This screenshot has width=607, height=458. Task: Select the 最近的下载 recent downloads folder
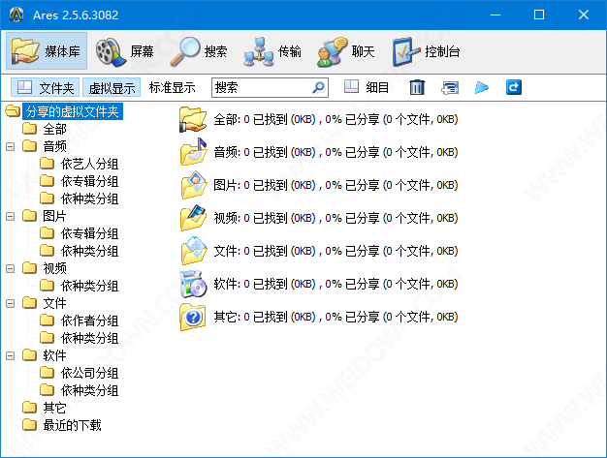point(72,425)
